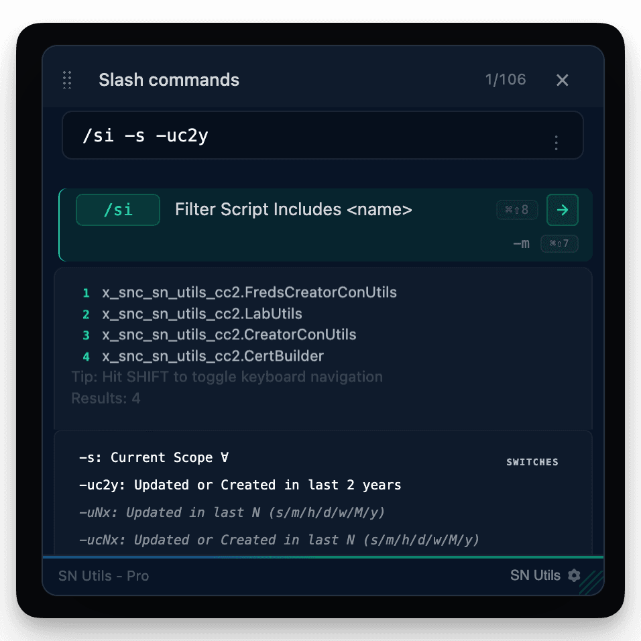
Task: Open SN Utils settings via gear icon
Action: point(575,575)
